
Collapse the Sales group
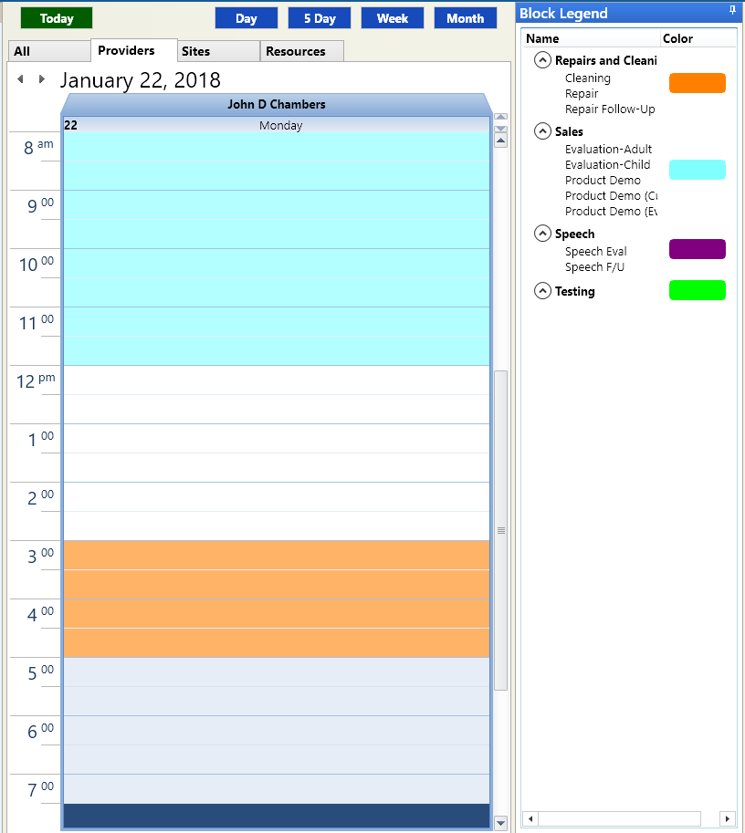tap(542, 130)
